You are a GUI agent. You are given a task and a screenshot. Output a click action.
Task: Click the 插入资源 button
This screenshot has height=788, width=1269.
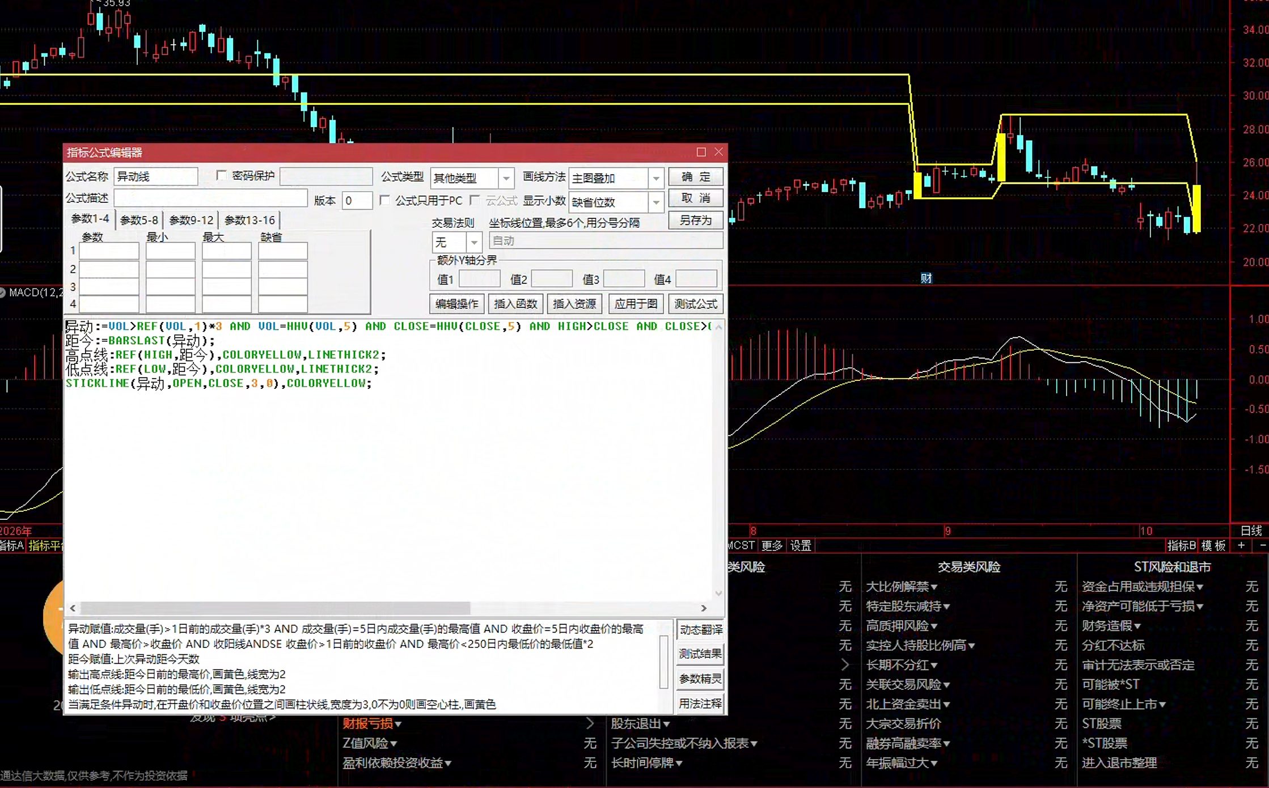pyautogui.click(x=574, y=304)
